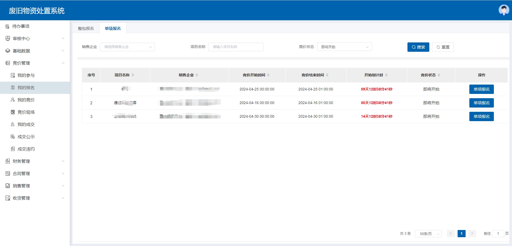
Task: Click the 待办事项 sidebar icon
Action: click(7, 26)
